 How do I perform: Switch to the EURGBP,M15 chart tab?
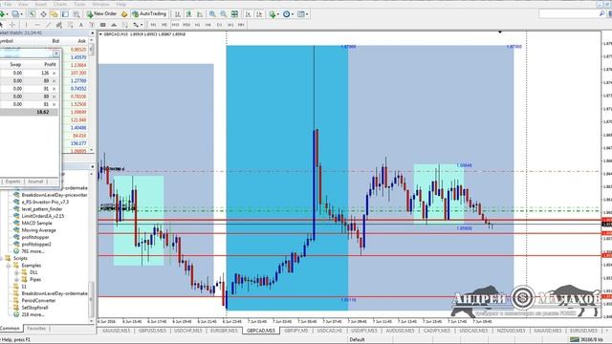tap(224, 331)
